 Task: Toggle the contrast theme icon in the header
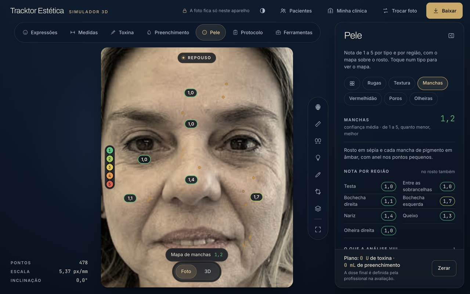click(263, 11)
